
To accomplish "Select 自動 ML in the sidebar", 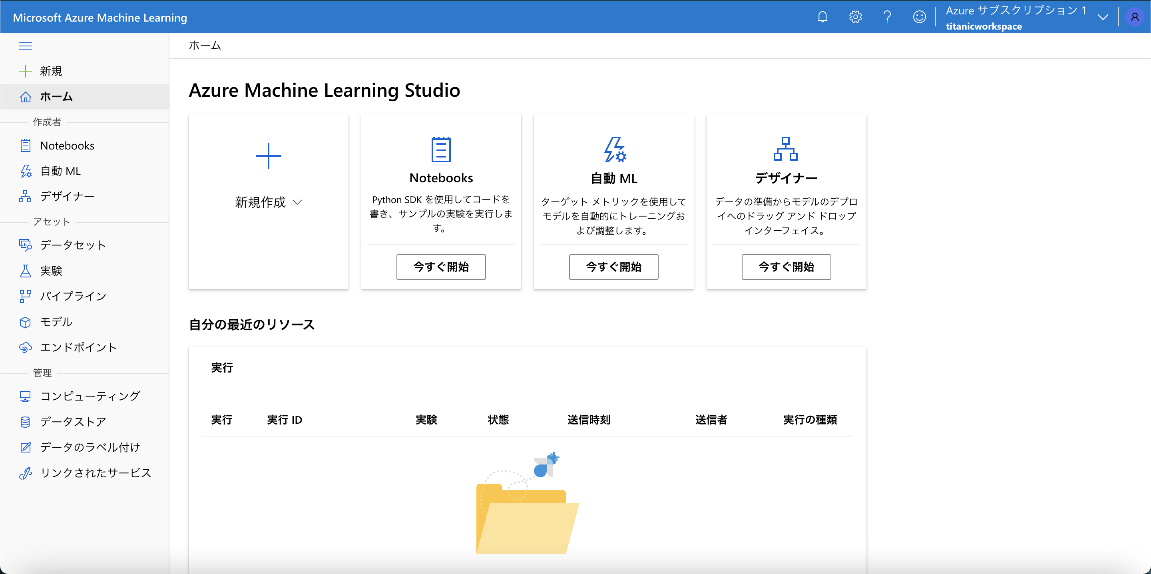I will [x=60, y=171].
